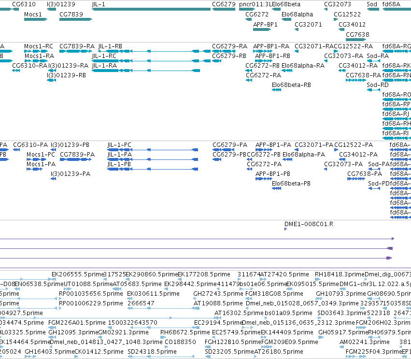This screenshot has width=411, height=359.
Task: Select the CG6272-RB transcript label
Action: (x=263, y=66)
